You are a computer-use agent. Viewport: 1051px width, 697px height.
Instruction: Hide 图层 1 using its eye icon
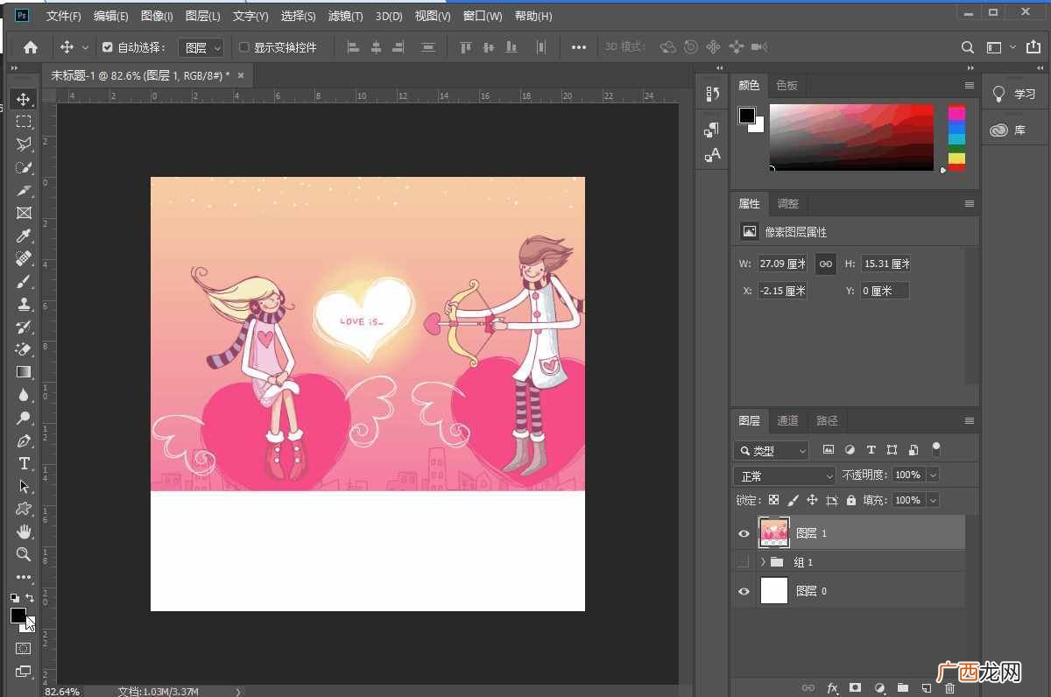[x=744, y=533]
